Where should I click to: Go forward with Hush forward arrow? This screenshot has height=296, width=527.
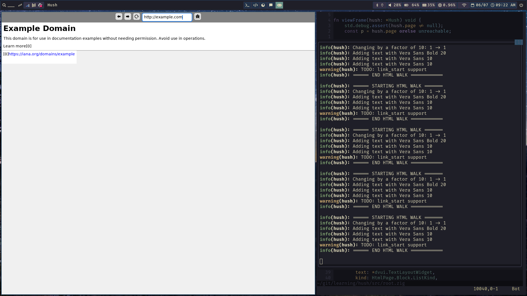pos(128,17)
